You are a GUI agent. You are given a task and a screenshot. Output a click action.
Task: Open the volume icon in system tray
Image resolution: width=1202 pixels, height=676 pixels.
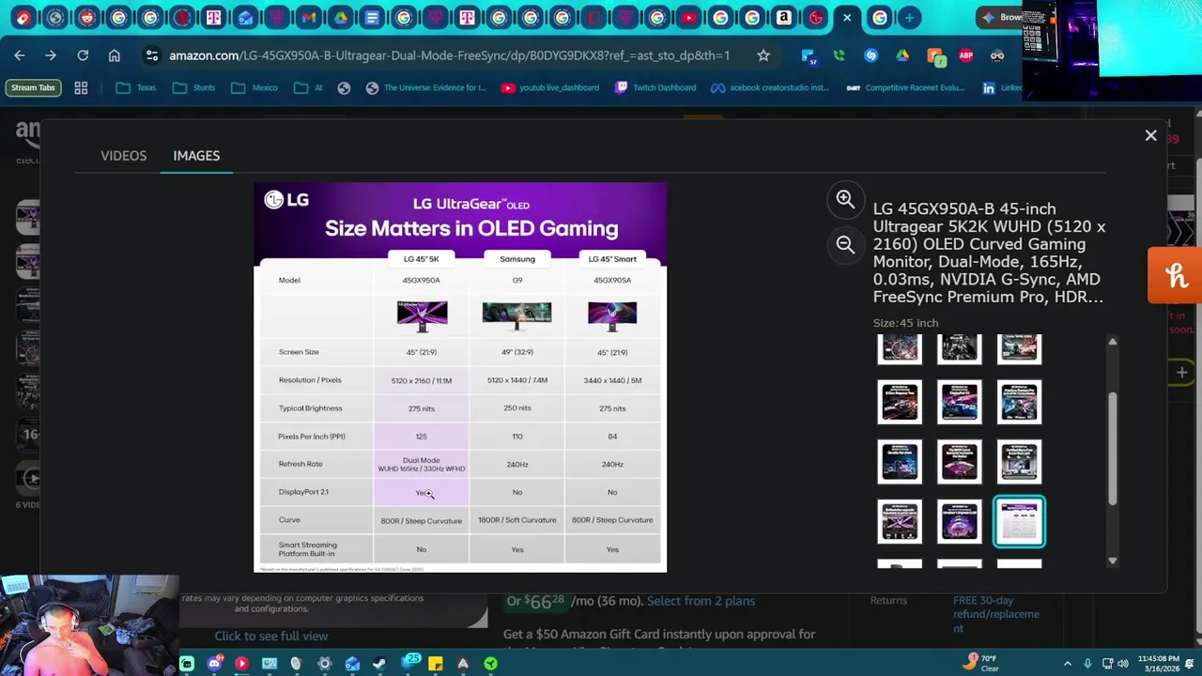point(1122,664)
